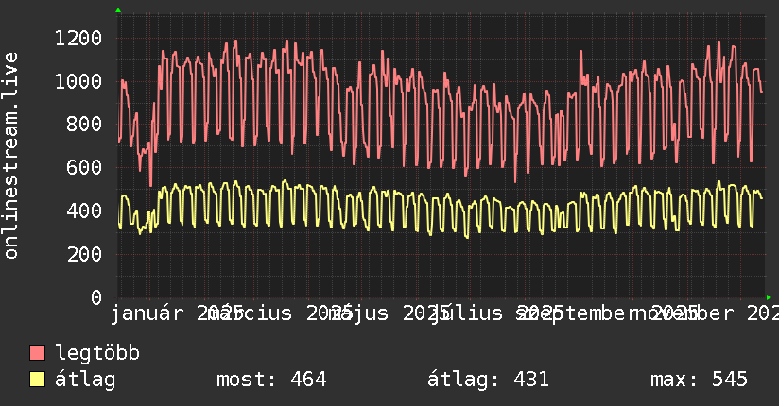Click the y-axis label 0

tap(96, 297)
